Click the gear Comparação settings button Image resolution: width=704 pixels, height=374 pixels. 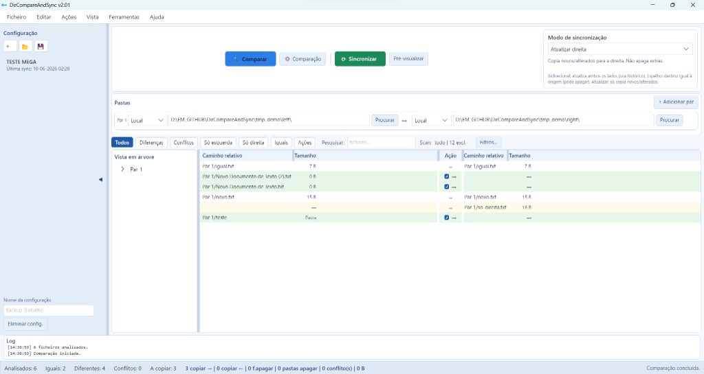click(303, 59)
